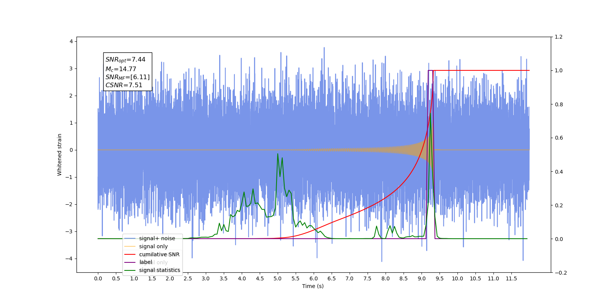Click the green signal statistics peak near 5.0 s
The height and width of the screenshot is (306, 612).
[x=278, y=154]
